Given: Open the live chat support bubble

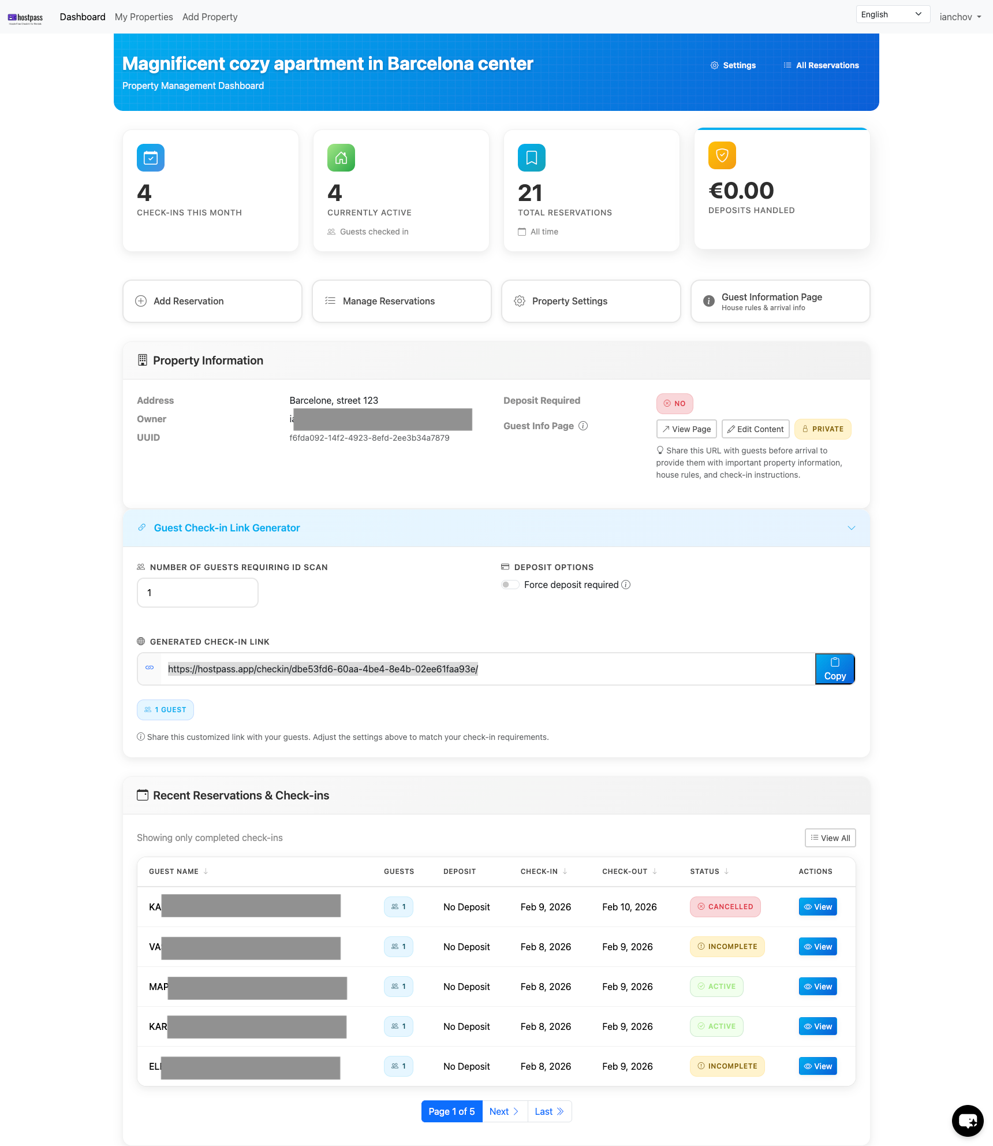Looking at the screenshot, I should point(967,1121).
